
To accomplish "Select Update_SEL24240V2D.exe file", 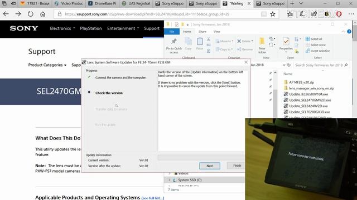I will (306, 106).
